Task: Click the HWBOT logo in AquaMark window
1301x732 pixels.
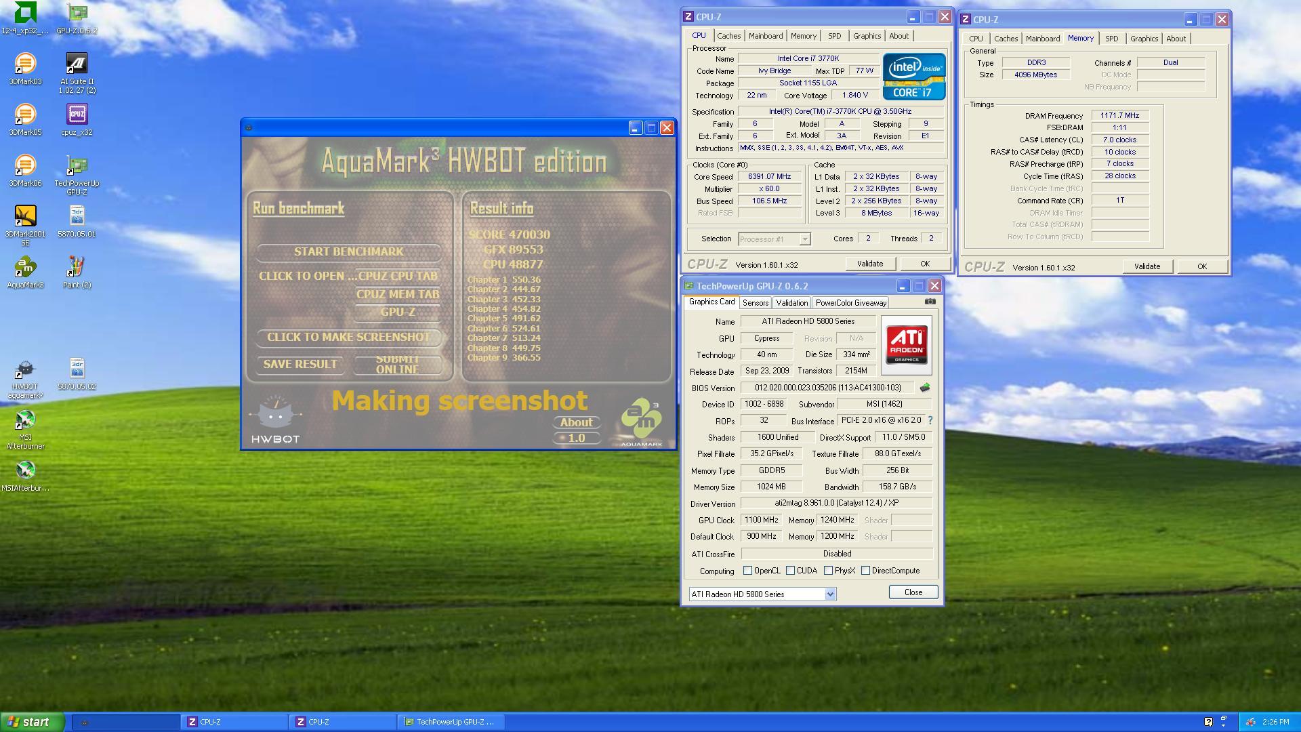Action: [x=275, y=419]
